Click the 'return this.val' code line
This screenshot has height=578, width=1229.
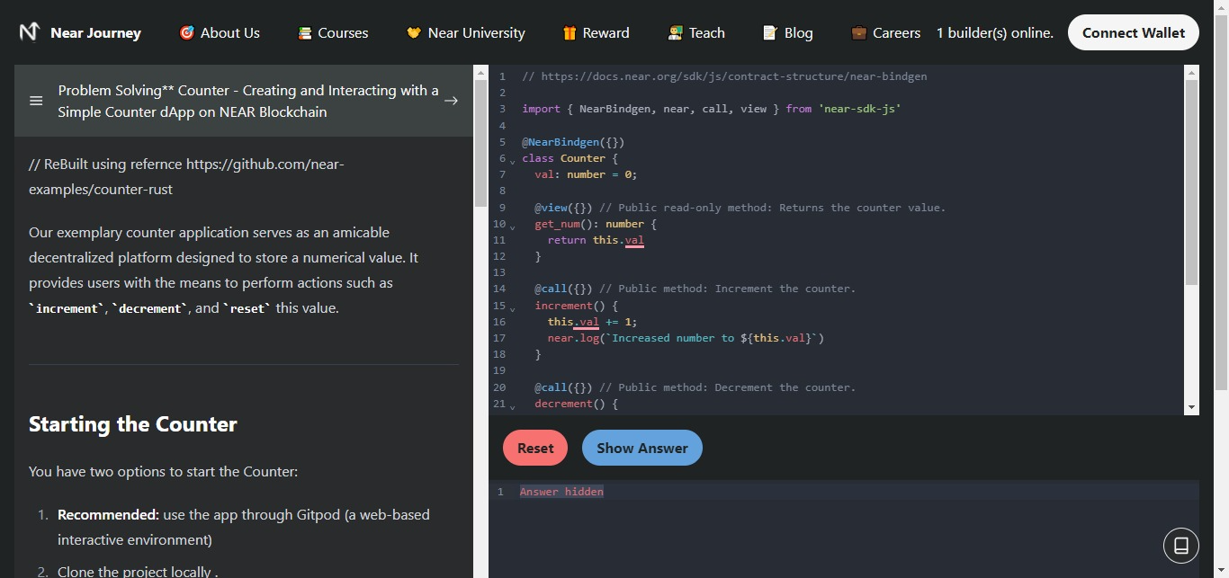(596, 240)
